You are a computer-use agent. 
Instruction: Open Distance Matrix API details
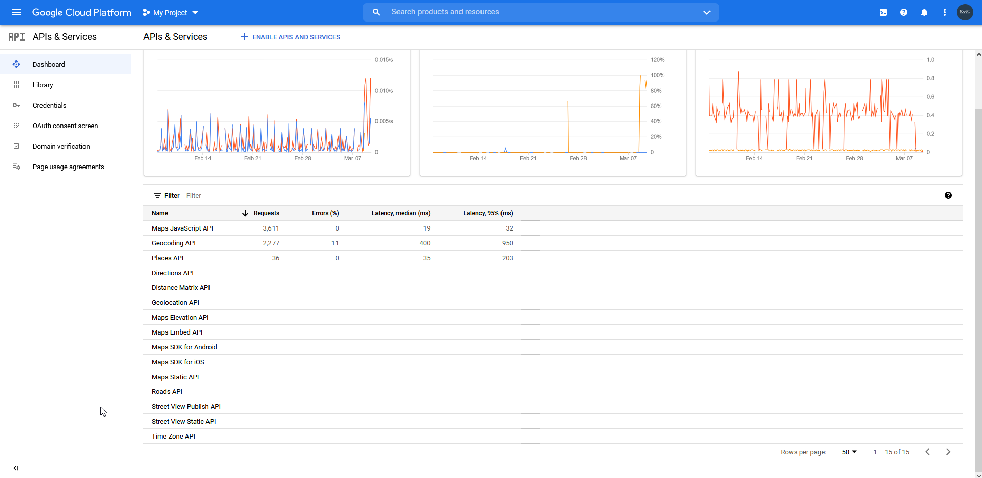click(181, 288)
